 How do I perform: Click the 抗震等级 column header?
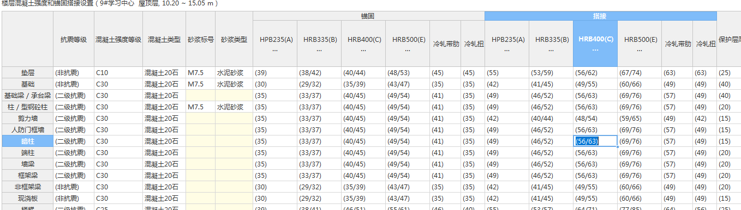coord(74,39)
